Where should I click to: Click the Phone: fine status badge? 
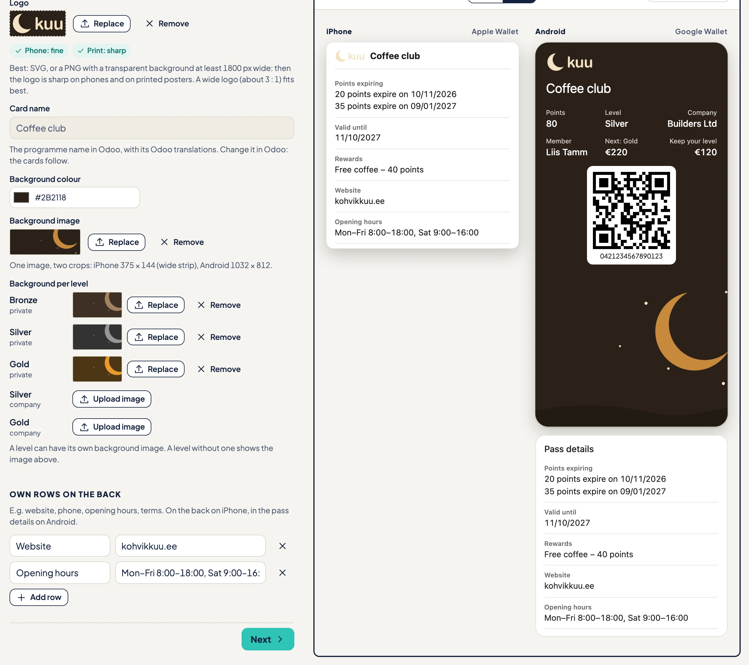point(39,50)
